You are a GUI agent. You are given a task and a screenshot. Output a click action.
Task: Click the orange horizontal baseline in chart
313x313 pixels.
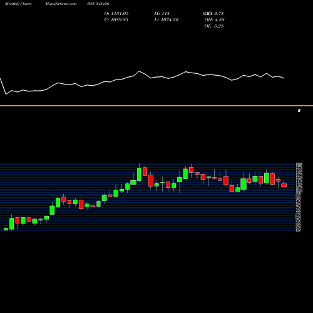(156, 106)
